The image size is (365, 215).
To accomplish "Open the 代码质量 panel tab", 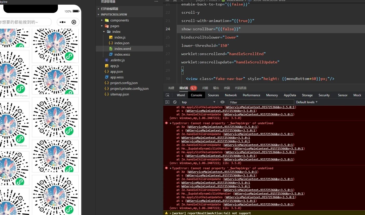I will tap(241, 88).
